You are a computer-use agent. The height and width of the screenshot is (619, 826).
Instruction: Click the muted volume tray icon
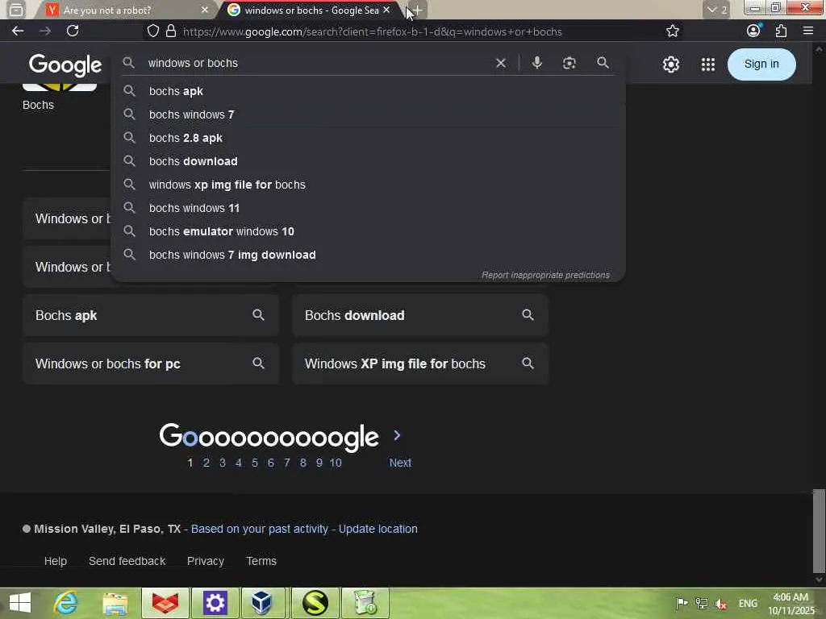720,604
